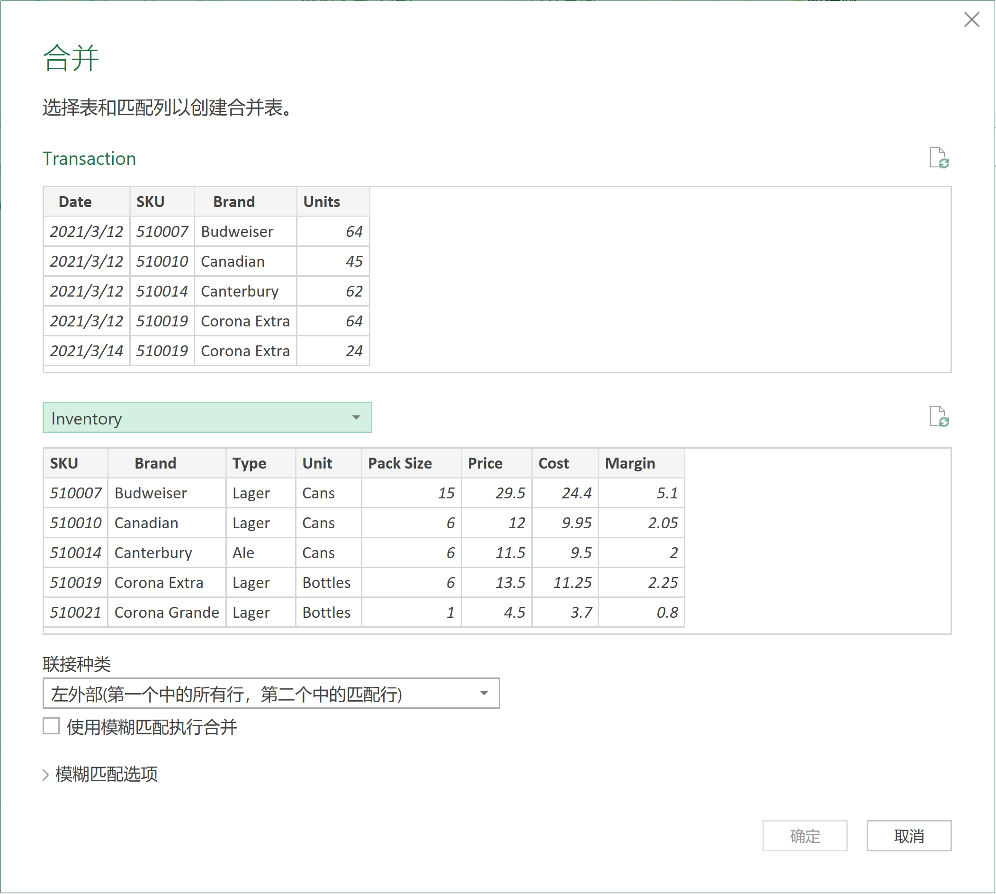Image resolution: width=996 pixels, height=894 pixels.
Task: Close the Merge dialog with X
Action: (x=971, y=19)
